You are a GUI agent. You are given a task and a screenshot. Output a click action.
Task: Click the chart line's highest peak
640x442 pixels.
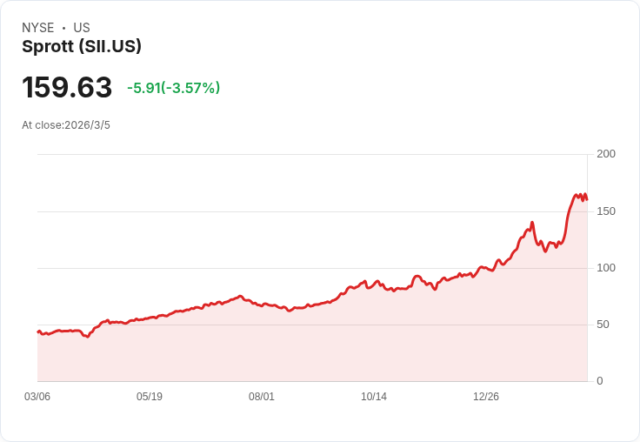pyautogui.click(x=585, y=193)
